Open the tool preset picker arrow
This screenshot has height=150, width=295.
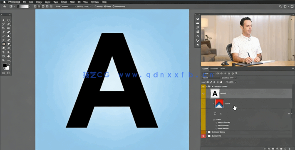[14, 7]
